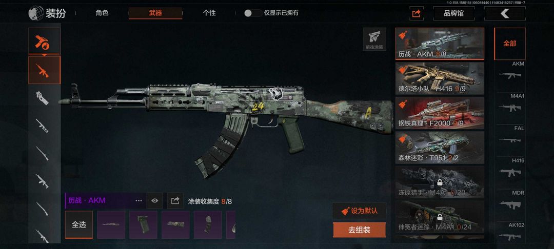Image resolution: width=554 pixels, height=249 pixels.
Task: Select the 德尔塔小队·H416 skin thumbnail
Action: [440, 78]
